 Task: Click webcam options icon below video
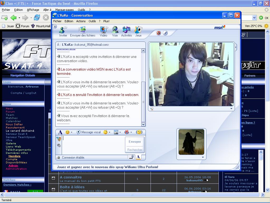click(152, 109)
